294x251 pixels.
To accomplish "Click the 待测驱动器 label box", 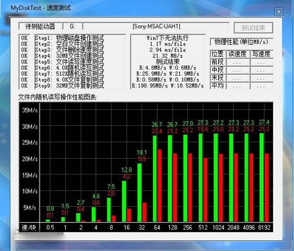I will [40, 26].
